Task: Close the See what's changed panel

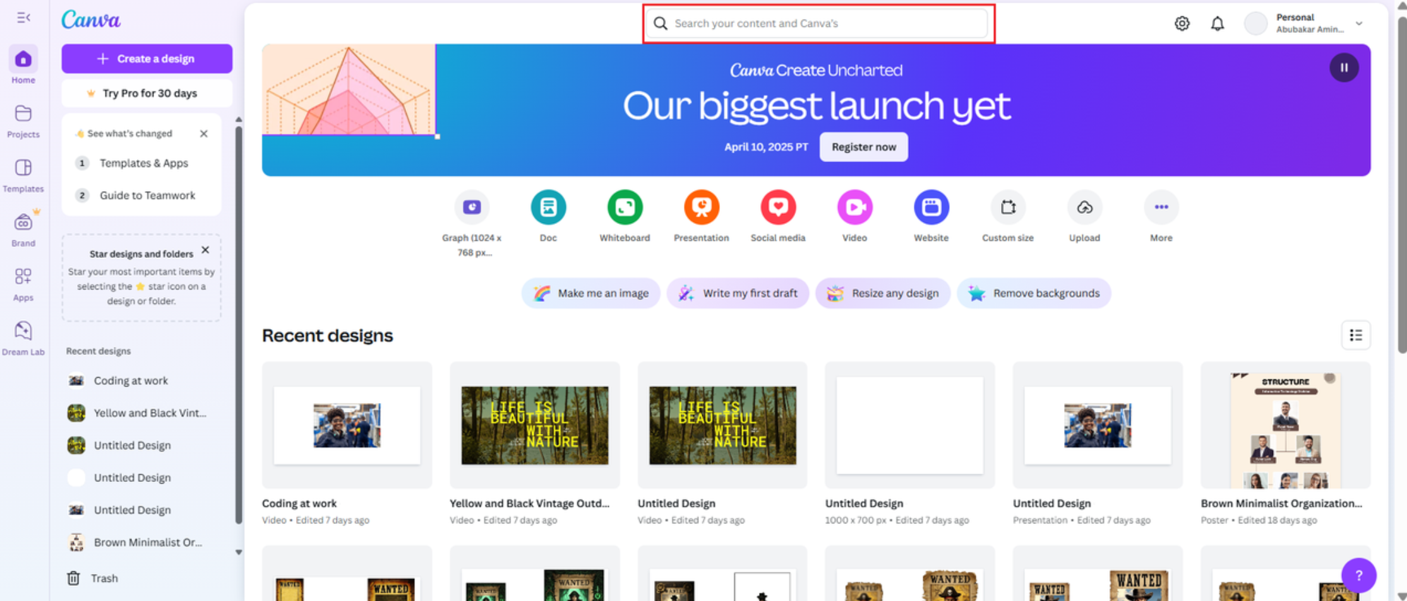Action: coord(203,133)
